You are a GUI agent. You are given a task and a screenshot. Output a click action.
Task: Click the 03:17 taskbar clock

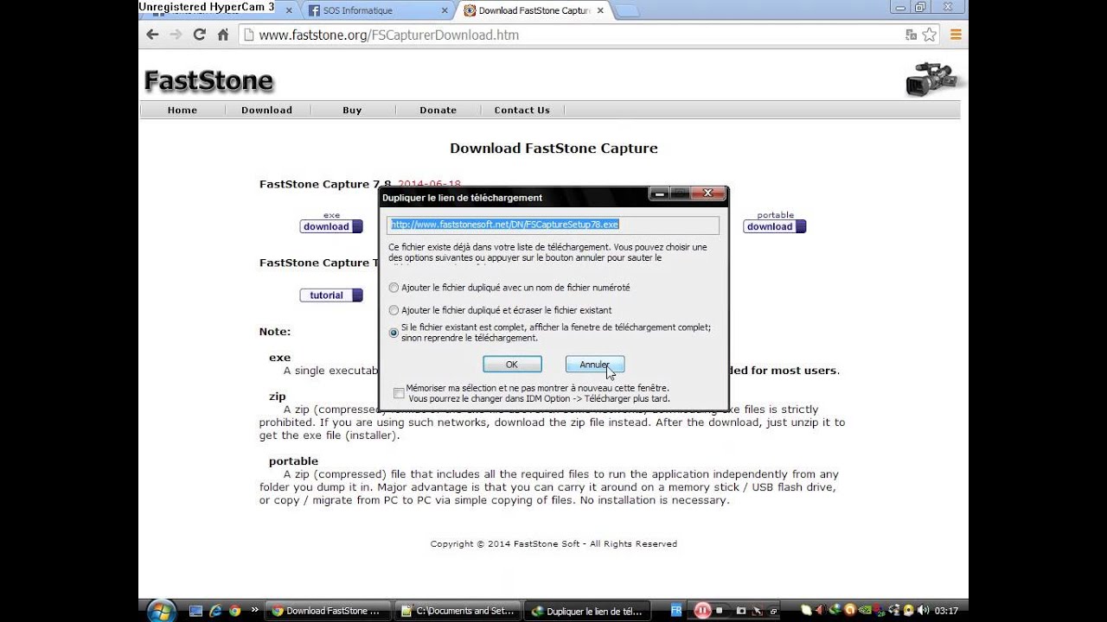pyautogui.click(x=946, y=611)
